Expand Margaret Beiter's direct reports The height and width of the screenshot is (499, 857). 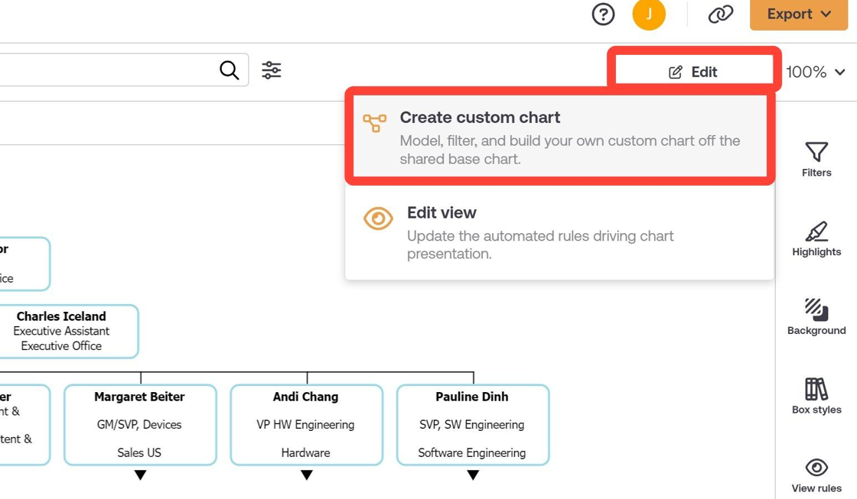pos(139,475)
